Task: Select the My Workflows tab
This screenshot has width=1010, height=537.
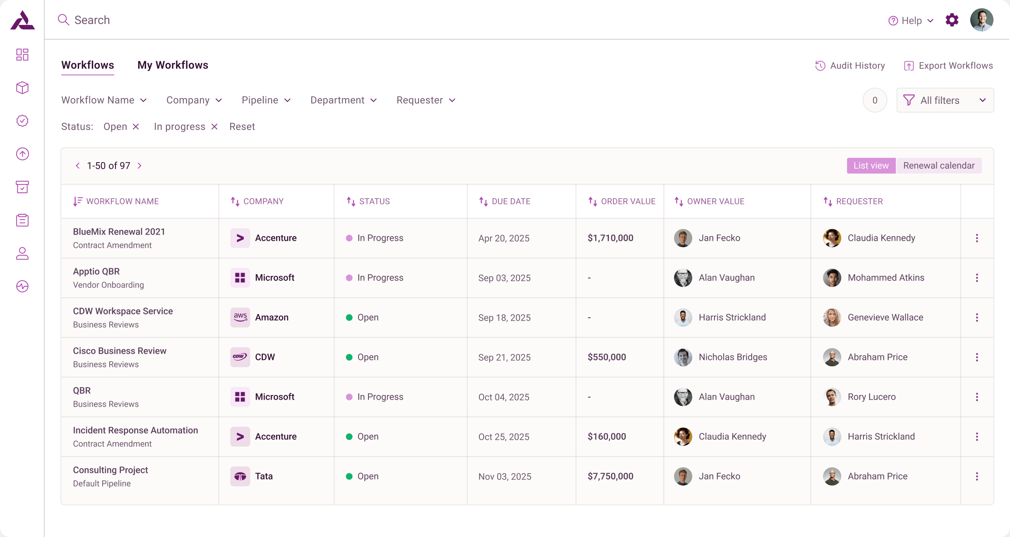Action: pos(173,65)
